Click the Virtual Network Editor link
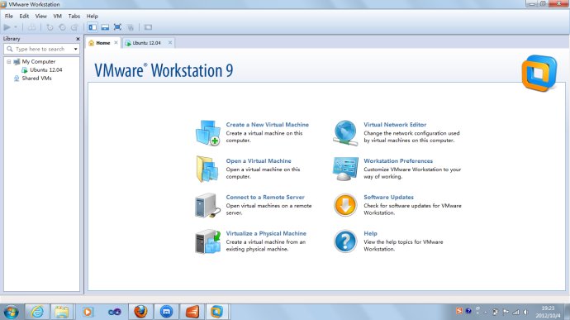Image resolution: width=570 pixels, height=320 pixels. tap(395, 125)
